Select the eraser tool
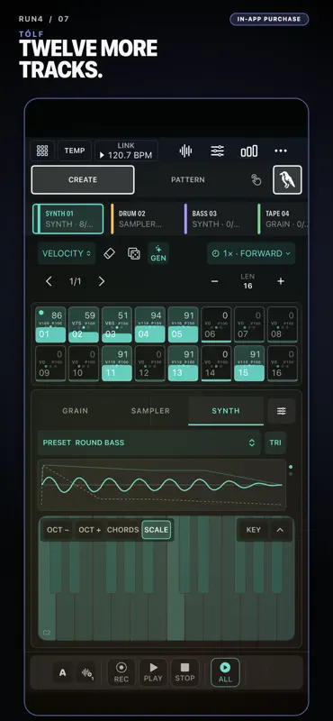The width and height of the screenshot is (333, 721). tap(109, 253)
